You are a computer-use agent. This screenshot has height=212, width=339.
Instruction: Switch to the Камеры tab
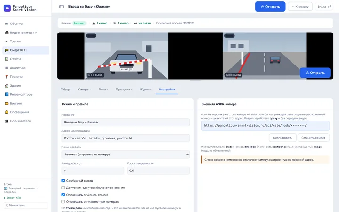(x=84, y=90)
